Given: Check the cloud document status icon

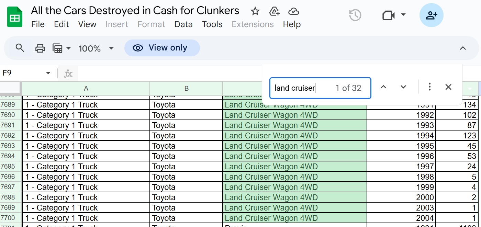Looking at the screenshot, I should point(293,11).
